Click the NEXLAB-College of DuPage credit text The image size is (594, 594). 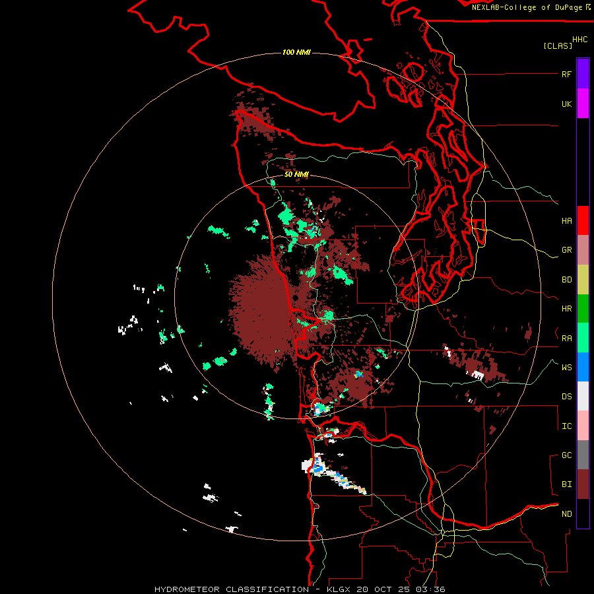(x=527, y=7)
